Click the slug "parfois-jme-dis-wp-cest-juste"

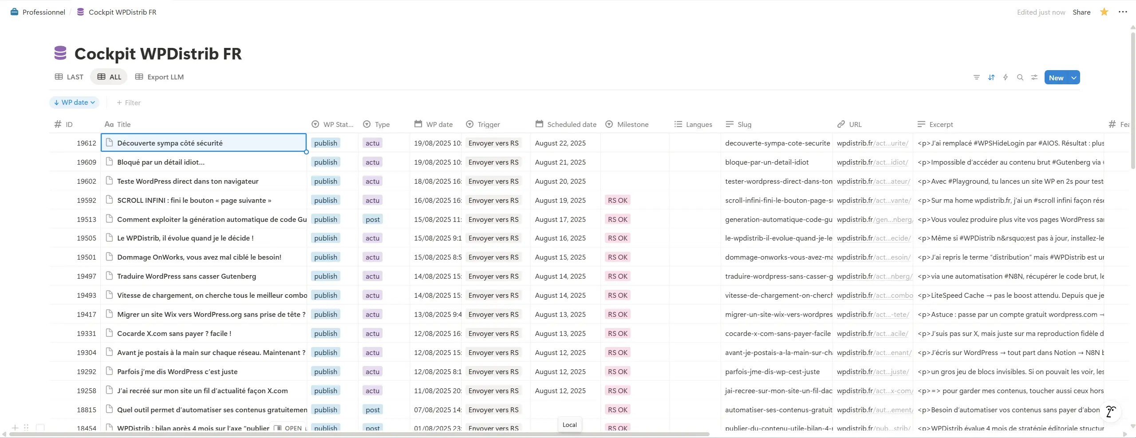(x=772, y=371)
